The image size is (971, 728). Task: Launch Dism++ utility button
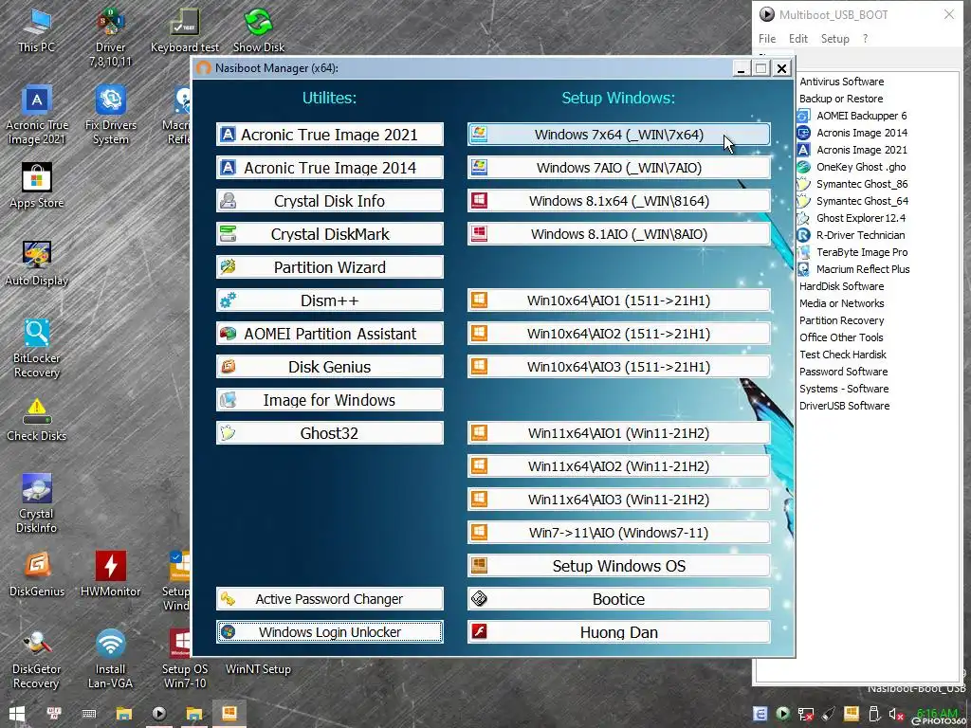[329, 300]
